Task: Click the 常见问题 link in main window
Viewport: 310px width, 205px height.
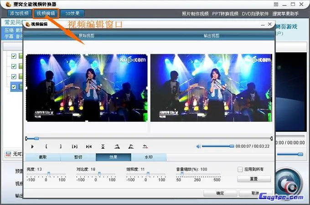Action: [14, 22]
